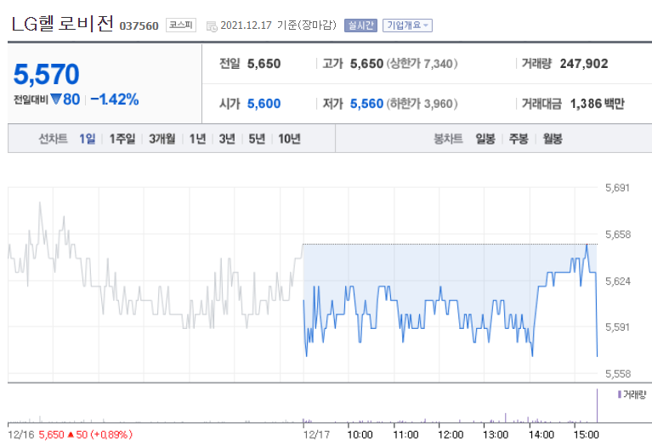The height and width of the screenshot is (448, 652).
Task: Open the 월봉 monthly candle chart
Action: click(553, 139)
